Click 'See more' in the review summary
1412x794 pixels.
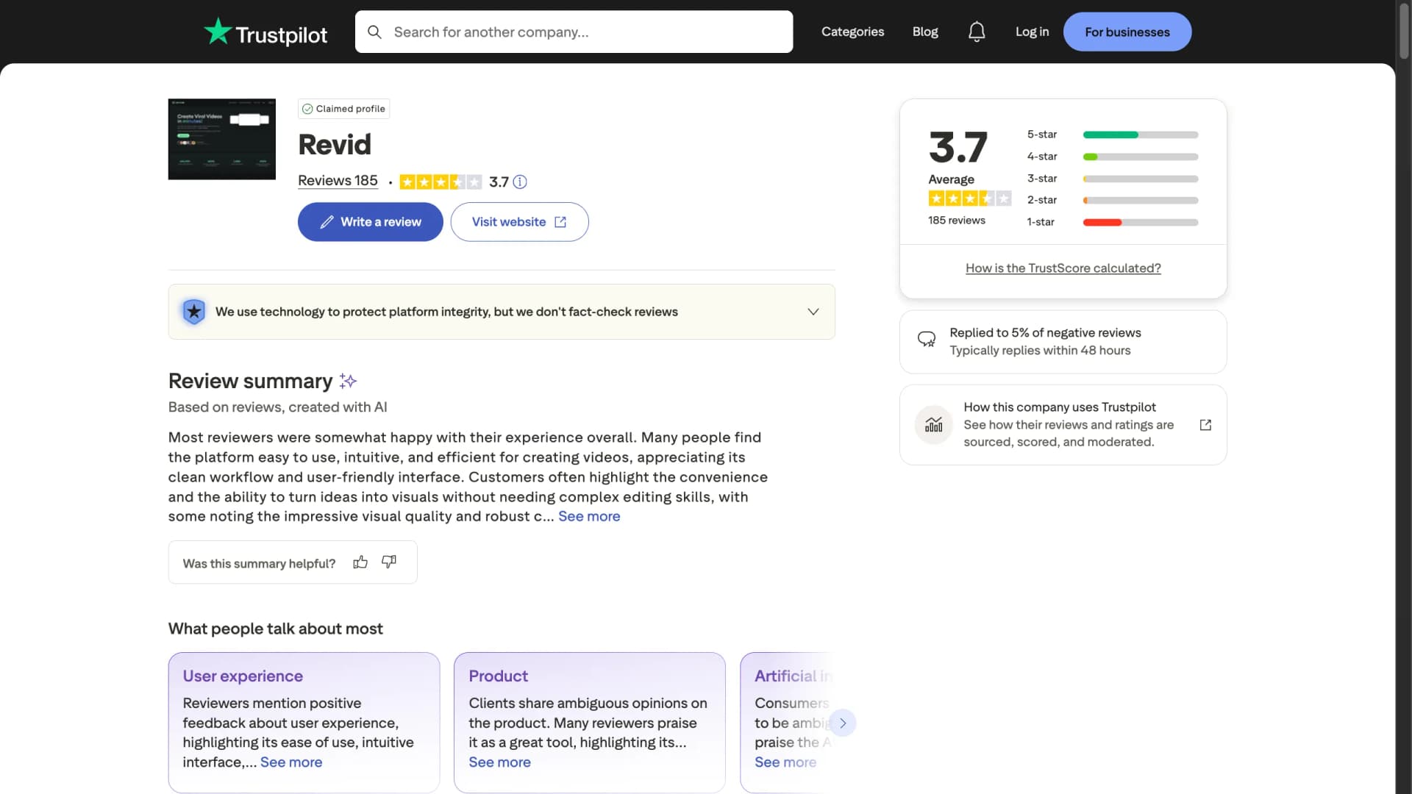(589, 516)
